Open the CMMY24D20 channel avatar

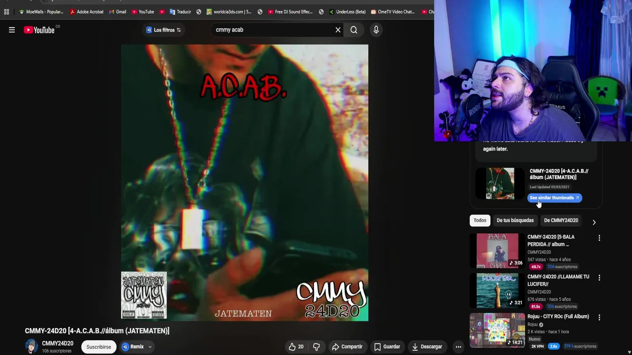[x=31, y=347]
